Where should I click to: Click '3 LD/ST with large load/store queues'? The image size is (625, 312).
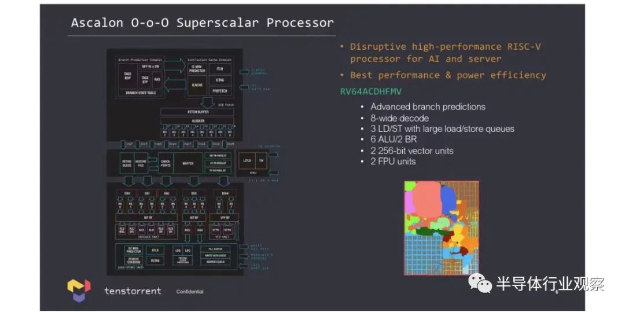[442, 129]
